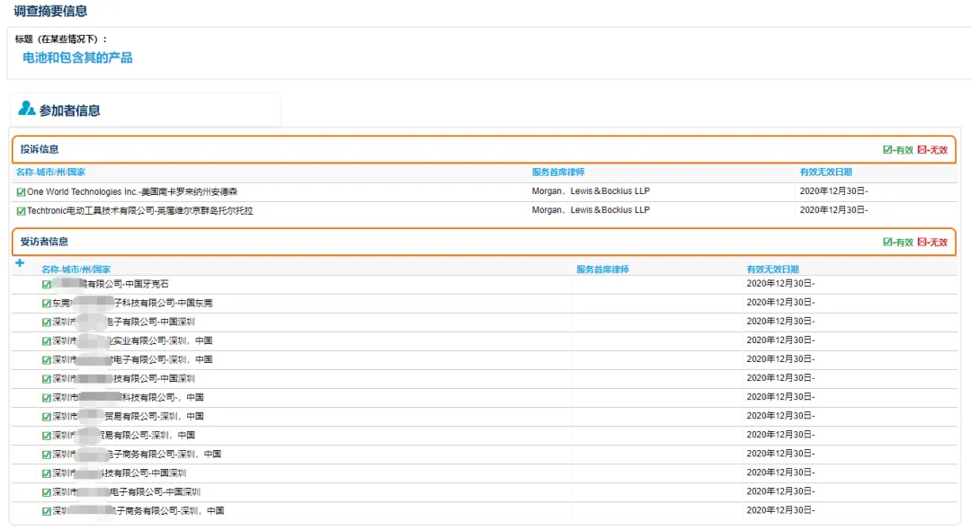Click the date for the 中国牙克石 respondent

pos(780,283)
